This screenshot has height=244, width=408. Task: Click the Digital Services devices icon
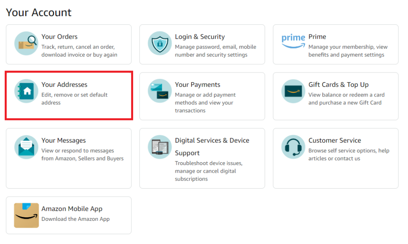click(160, 147)
